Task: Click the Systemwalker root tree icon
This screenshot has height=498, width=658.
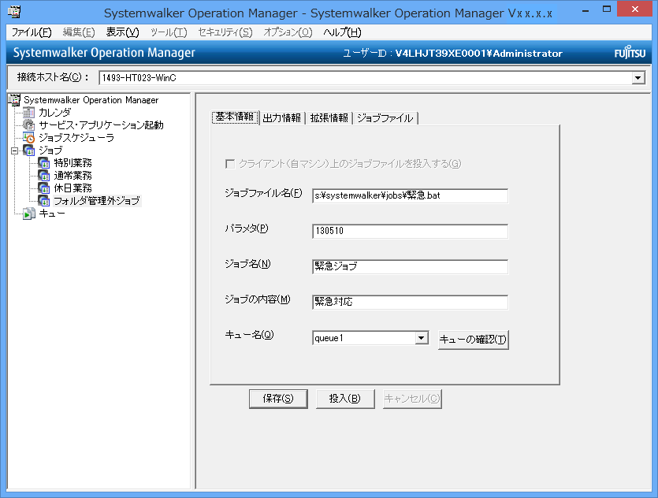Action: [x=14, y=100]
